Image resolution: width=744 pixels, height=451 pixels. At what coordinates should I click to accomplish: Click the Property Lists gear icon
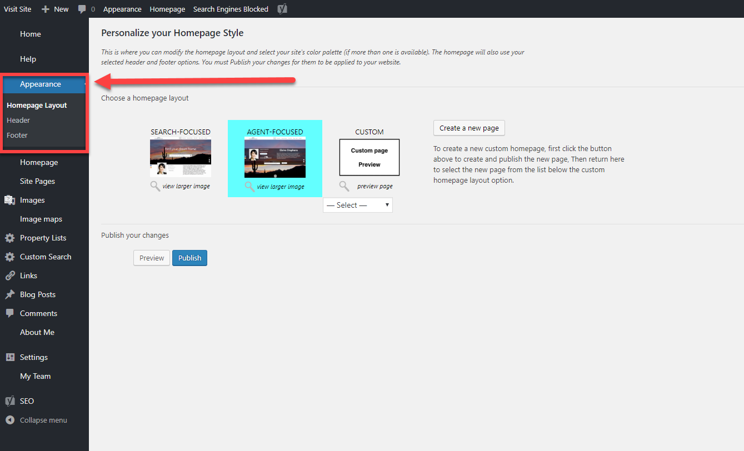point(9,238)
